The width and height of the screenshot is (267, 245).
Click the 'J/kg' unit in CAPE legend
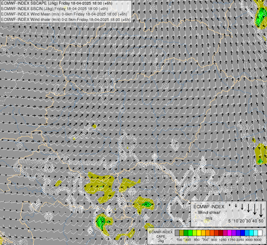click(x=161, y=241)
